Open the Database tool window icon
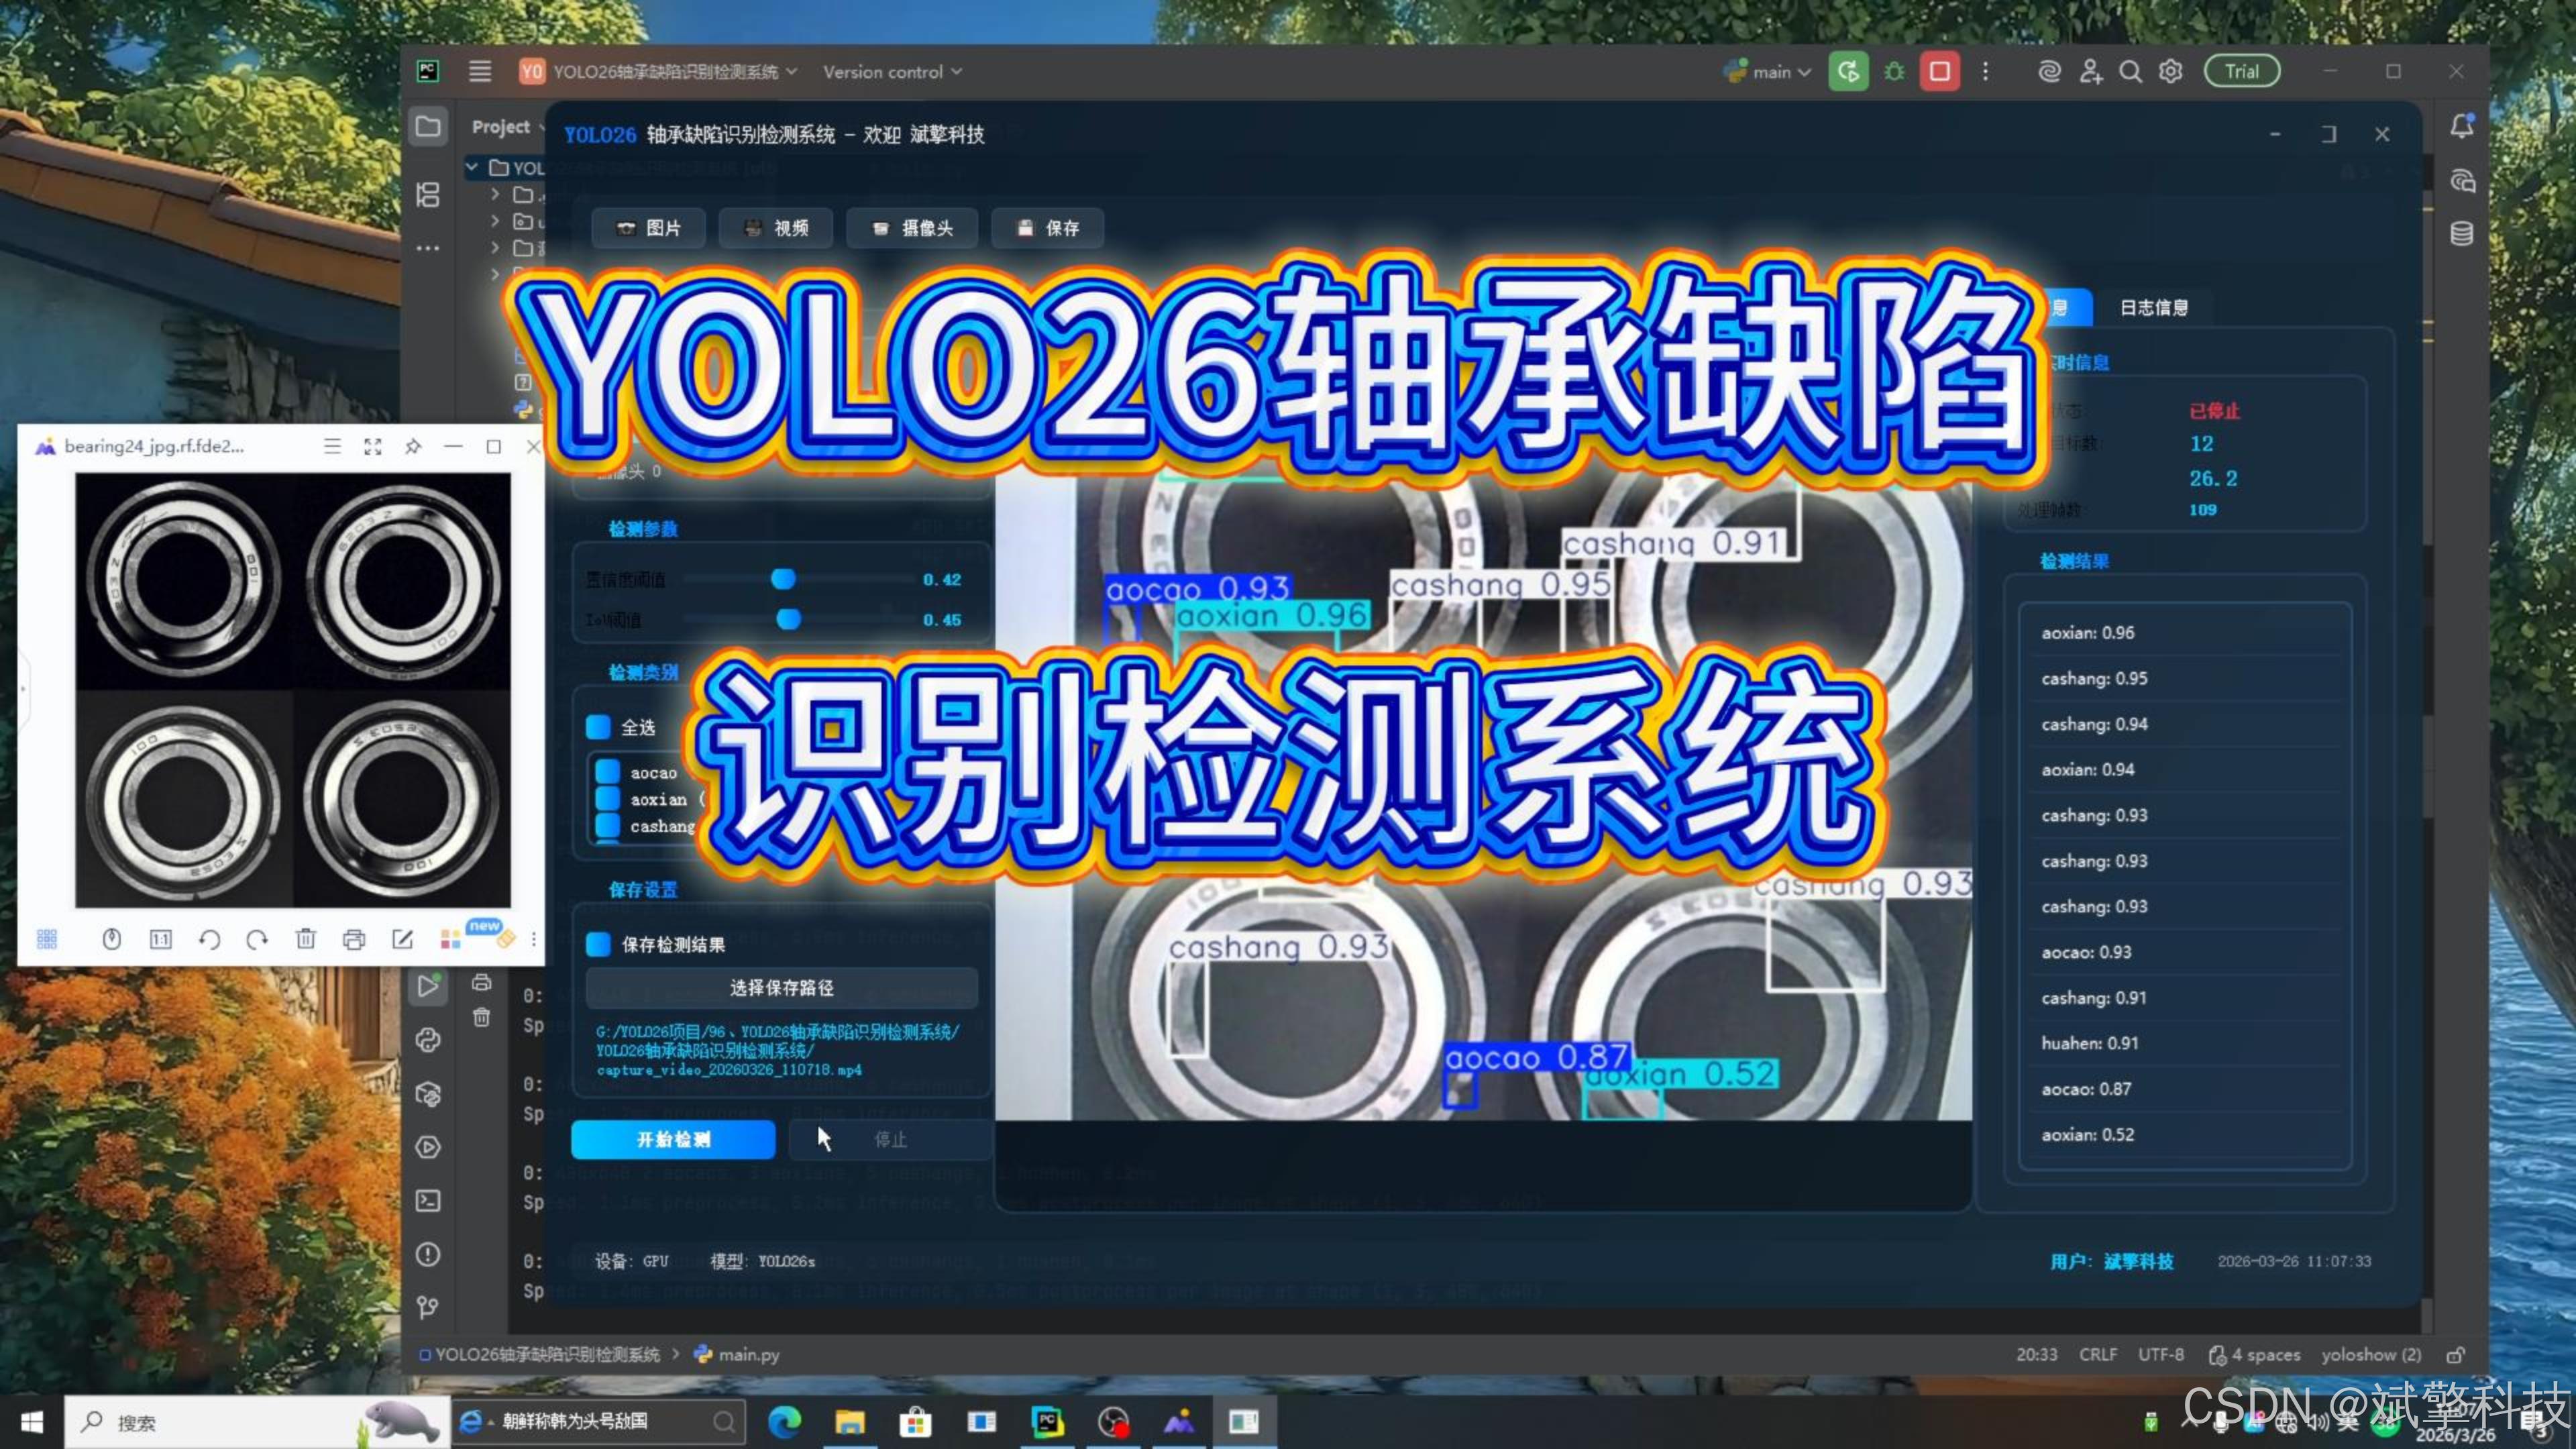This screenshot has width=2576, height=1449. 2462,234
